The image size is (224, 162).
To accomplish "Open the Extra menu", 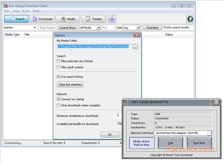I will (x=26, y=11).
